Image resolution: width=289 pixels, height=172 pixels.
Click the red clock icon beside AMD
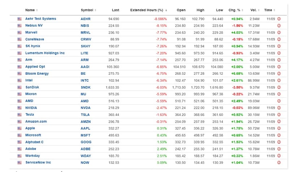279,101
